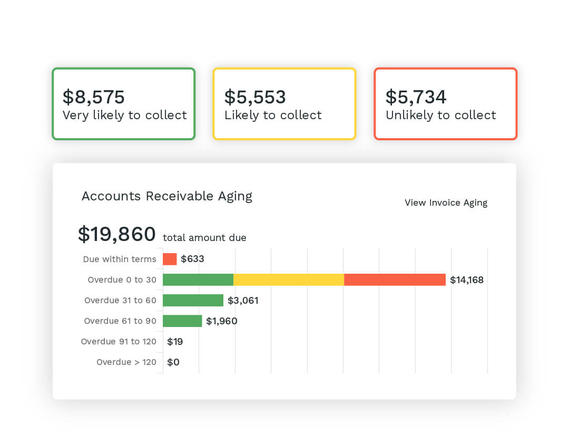Select the Overdue 31 to 60 label
This screenshot has height=443, width=569.
coord(120,300)
